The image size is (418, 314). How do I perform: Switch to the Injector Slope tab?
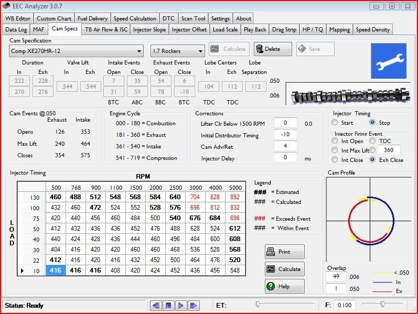point(149,30)
